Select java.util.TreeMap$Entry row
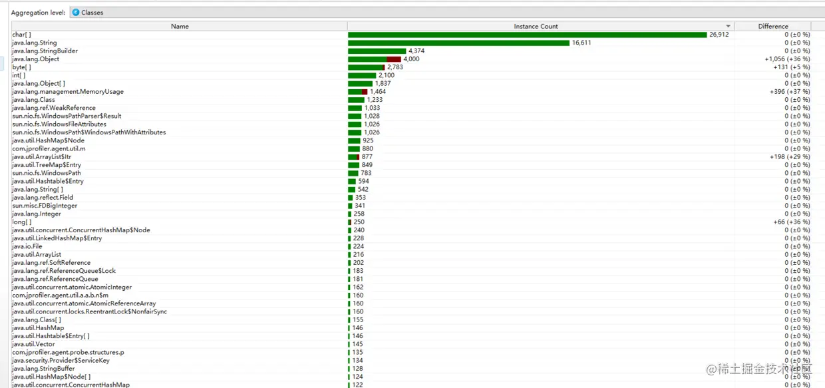 click(411, 165)
